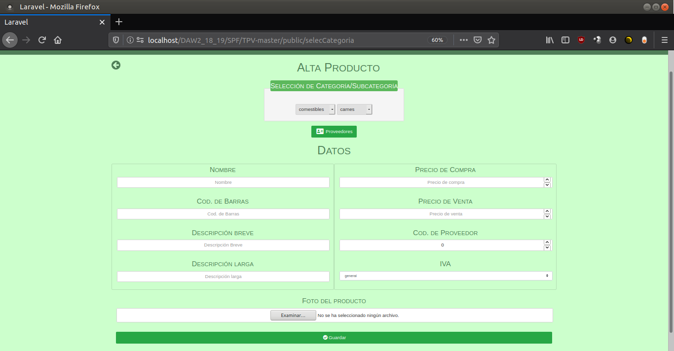Open the Firefox Library icon
Viewport: 674px width, 351px height.
coord(550,40)
